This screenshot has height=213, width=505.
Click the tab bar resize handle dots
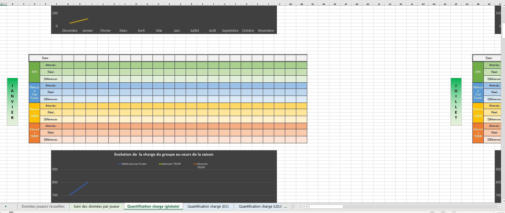(x=301, y=207)
